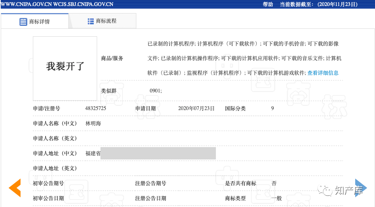Click the 福建省 address text

93,153
